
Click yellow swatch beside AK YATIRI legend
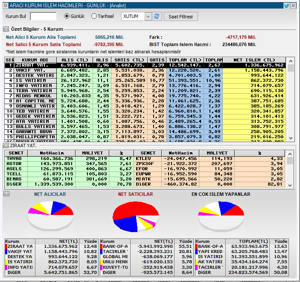[x=196, y=262]
